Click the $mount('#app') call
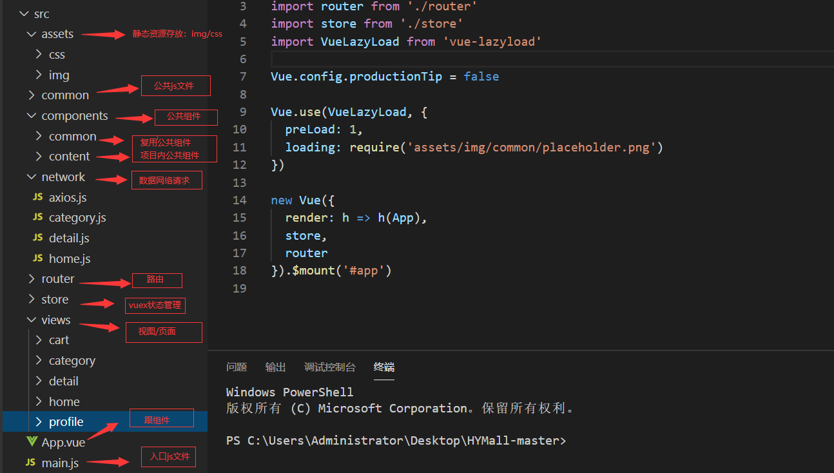 [342, 271]
